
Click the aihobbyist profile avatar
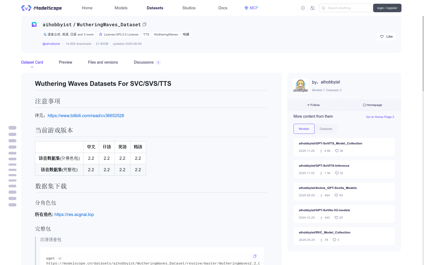click(301, 86)
